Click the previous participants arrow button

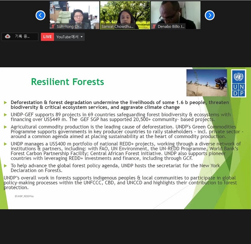(40, 15)
